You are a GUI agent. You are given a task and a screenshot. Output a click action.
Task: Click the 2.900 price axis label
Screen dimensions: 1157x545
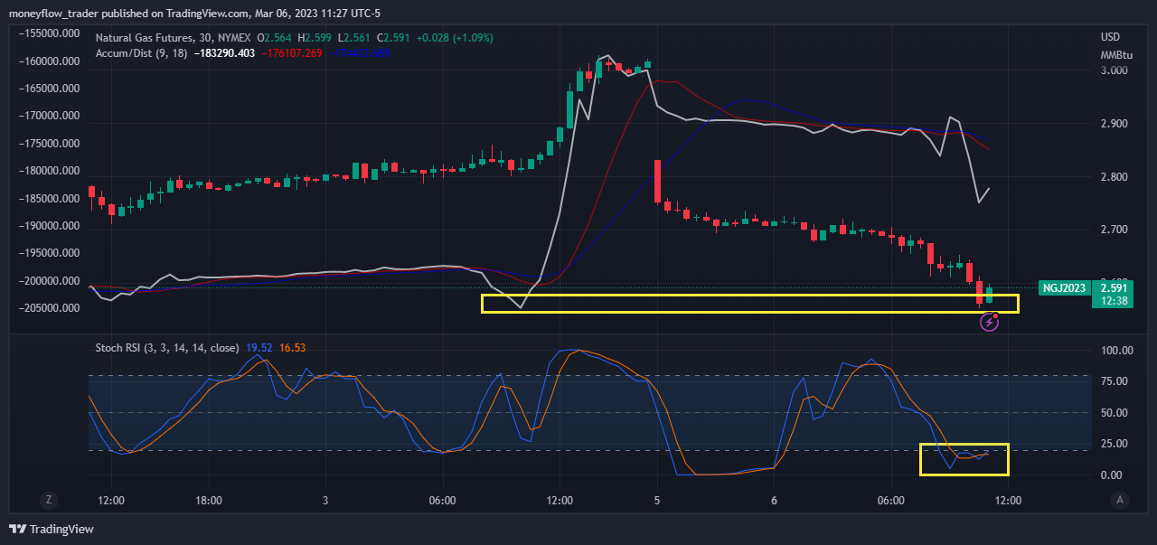pos(1113,124)
